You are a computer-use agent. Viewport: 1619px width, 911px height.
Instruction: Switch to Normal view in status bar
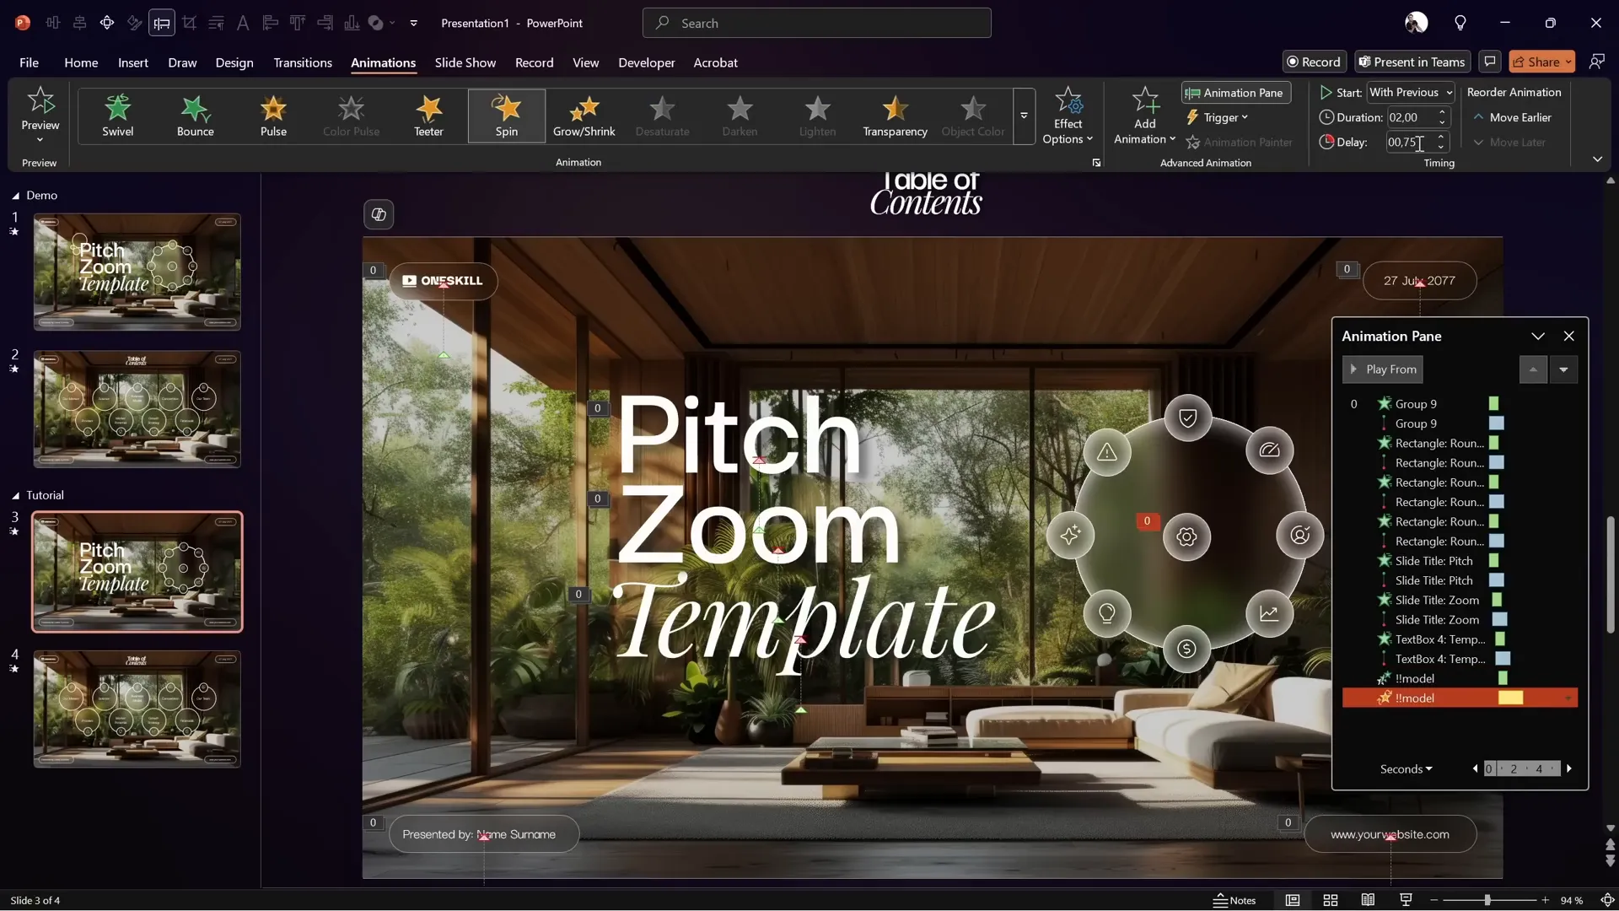1292,900
